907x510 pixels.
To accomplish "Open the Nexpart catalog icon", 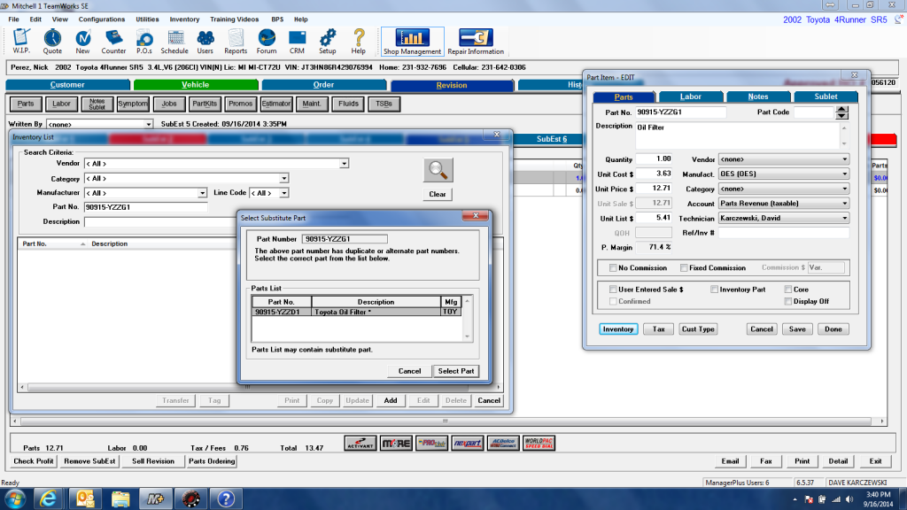I will coord(468,444).
